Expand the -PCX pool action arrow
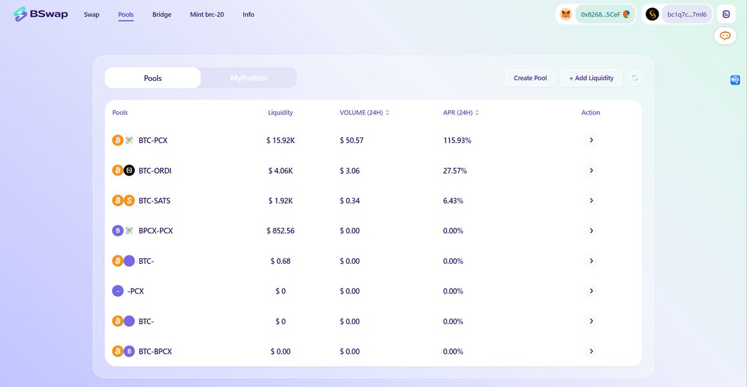This screenshot has height=387, width=747. click(x=591, y=291)
